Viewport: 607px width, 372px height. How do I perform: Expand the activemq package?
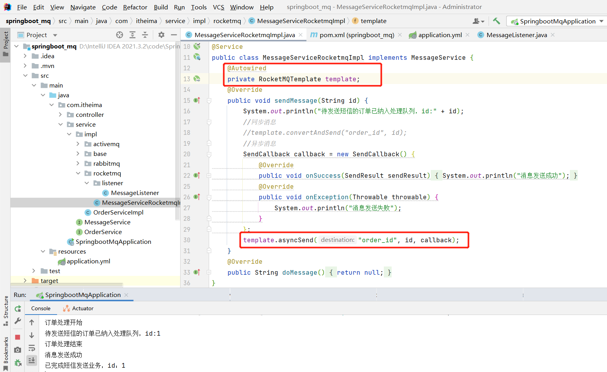[x=78, y=144]
